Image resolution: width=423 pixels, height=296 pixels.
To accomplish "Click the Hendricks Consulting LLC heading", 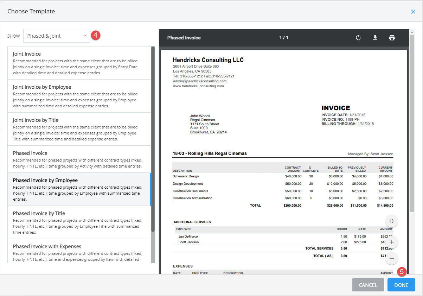I will (x=208, y=60).
